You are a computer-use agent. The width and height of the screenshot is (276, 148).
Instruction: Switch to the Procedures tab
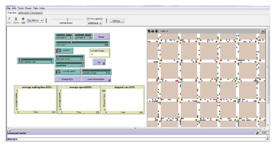point(37,13)
